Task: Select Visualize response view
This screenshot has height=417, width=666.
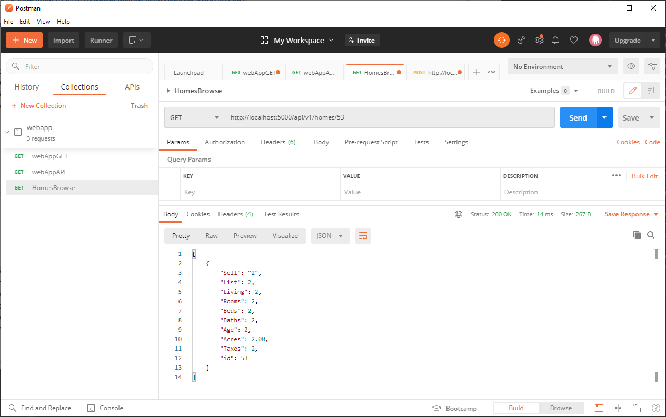Action: 285,236
